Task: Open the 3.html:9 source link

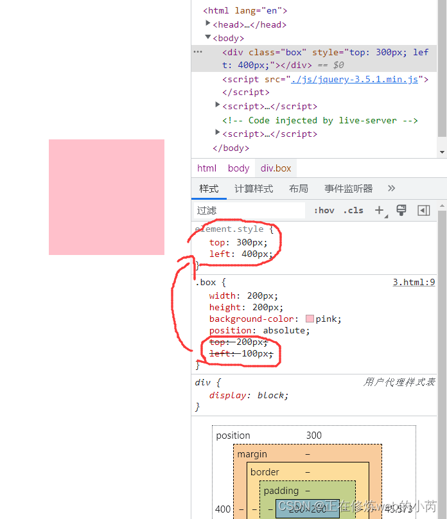Action: click(414, 283)
